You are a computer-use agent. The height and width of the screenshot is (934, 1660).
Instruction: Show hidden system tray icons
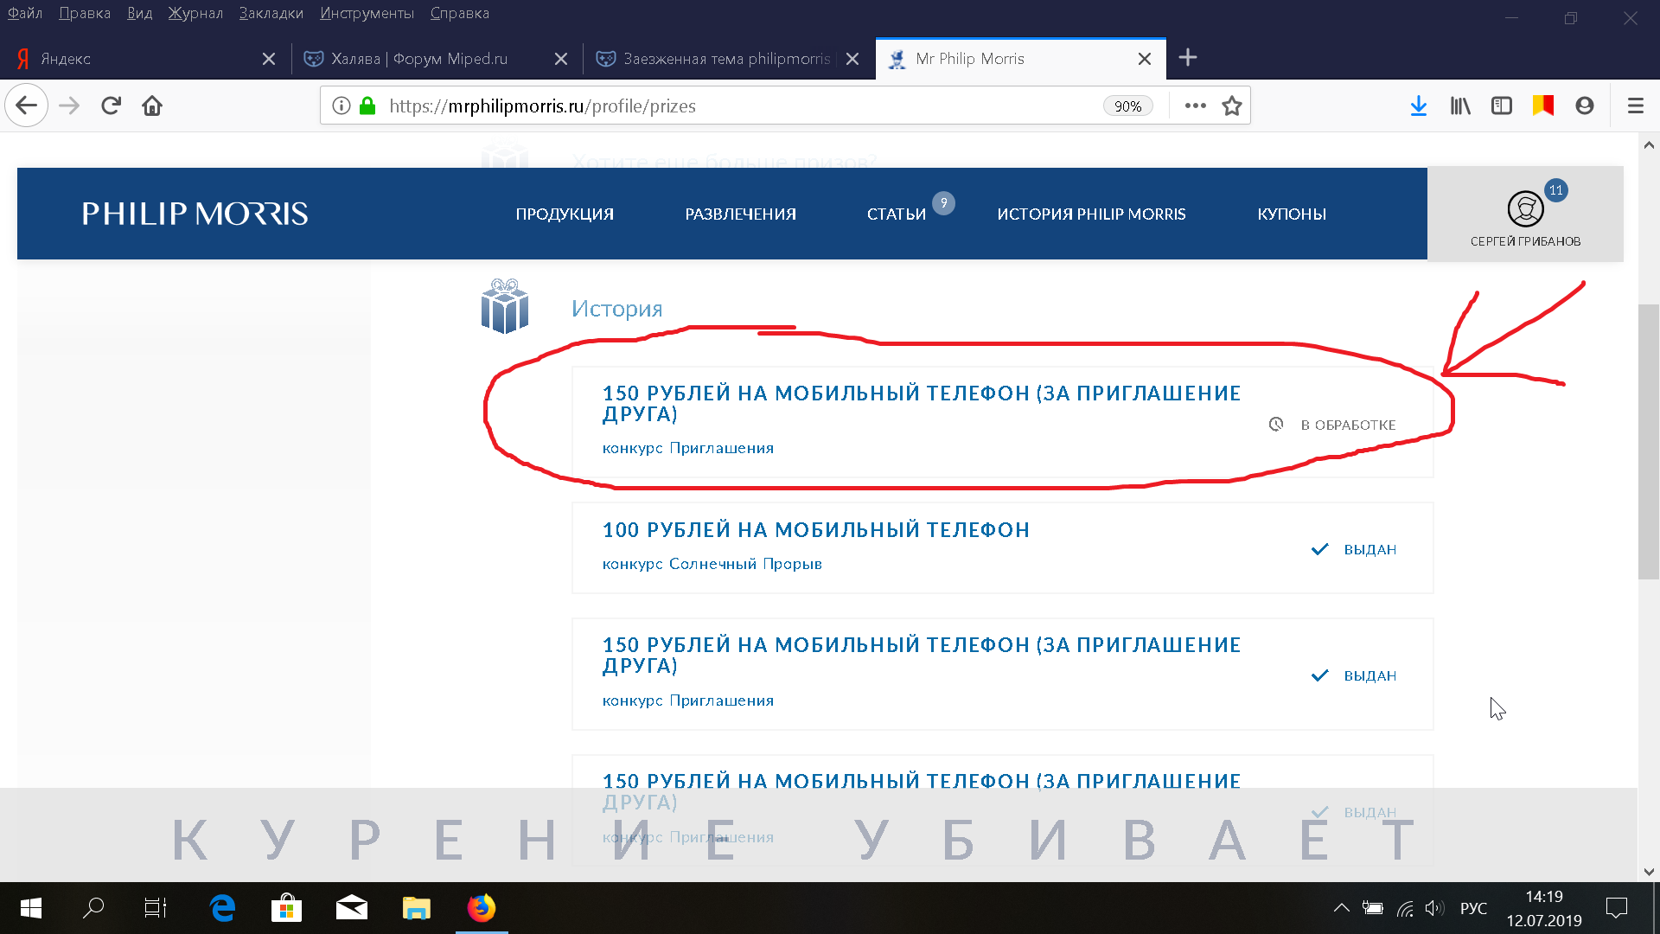(1341, 908)
